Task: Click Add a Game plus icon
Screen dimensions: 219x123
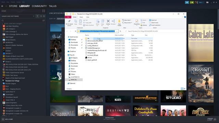Action: [3, 119]
